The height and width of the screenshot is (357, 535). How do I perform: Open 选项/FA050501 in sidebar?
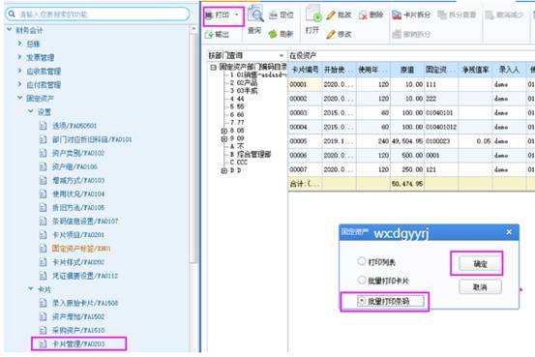(x=74, y=126)
